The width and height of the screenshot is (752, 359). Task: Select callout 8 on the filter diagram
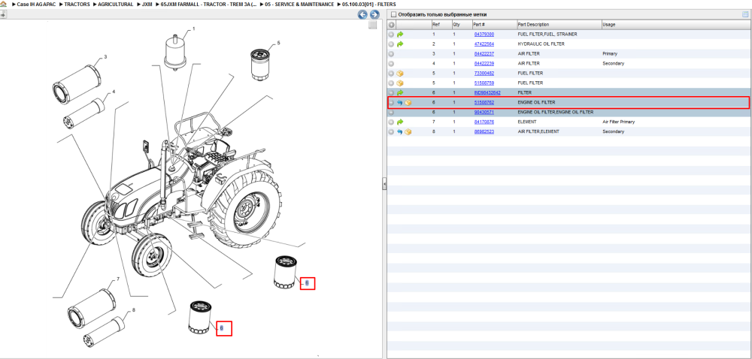point(133,310)
